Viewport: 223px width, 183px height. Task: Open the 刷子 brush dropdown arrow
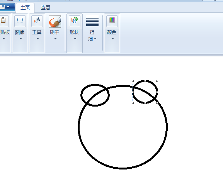click(x=56, y=39)
